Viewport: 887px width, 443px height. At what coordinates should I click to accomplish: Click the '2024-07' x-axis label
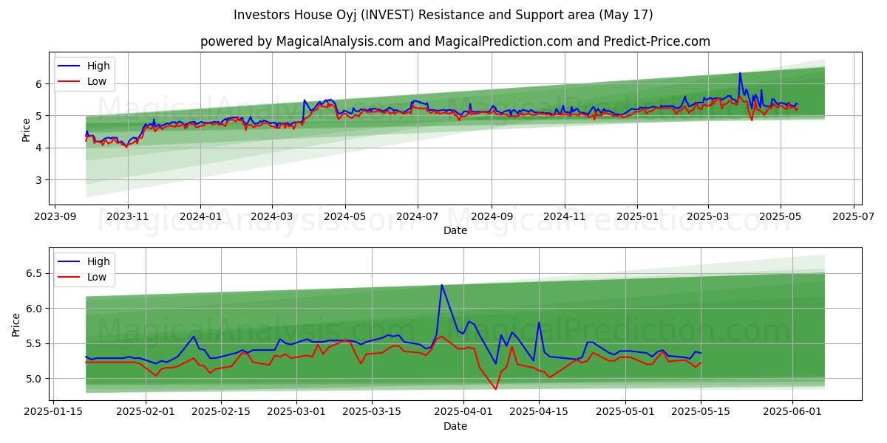(418, 217)
